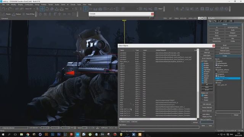This screenshot has width=244, height=137.
Task: Open the Texture tool from toolbar
Action: [16, 14]
